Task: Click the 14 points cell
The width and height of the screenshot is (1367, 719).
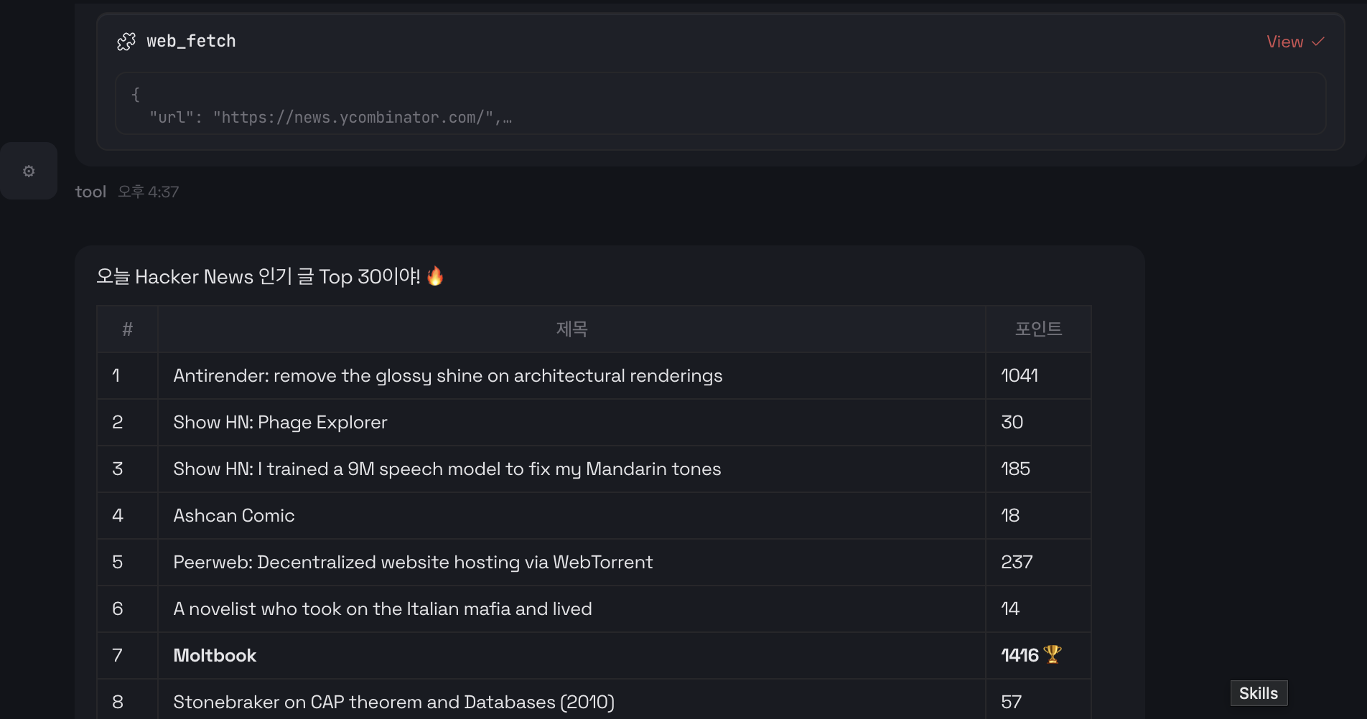Action: [x=1038, y=608]
